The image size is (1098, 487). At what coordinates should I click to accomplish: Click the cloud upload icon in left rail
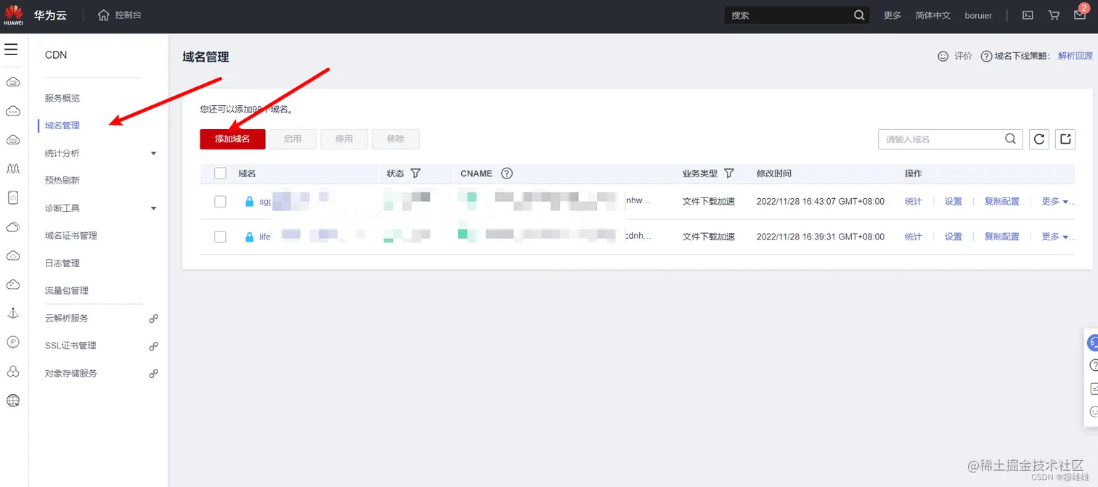pyautogui.click(x=12, y=255)
